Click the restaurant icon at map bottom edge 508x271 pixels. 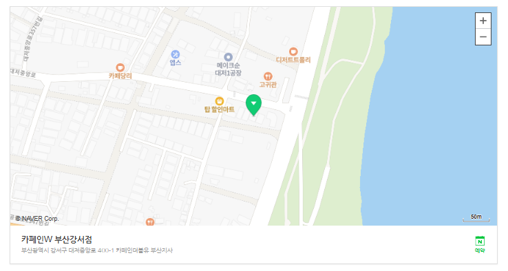click(149, 221)
